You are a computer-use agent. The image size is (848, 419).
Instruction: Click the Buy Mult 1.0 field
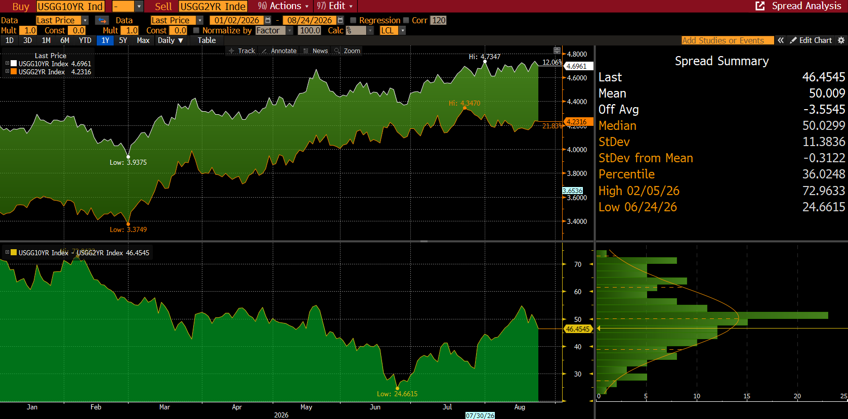(28, 30)
